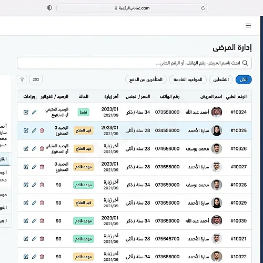Click pencil edit icon for patient #10026
This screenshot has height=263, width=263.
[34, 149]
